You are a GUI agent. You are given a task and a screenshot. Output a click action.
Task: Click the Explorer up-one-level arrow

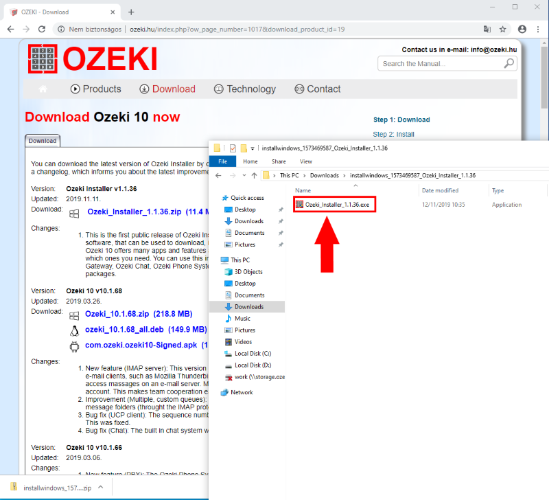pos(254,175)
